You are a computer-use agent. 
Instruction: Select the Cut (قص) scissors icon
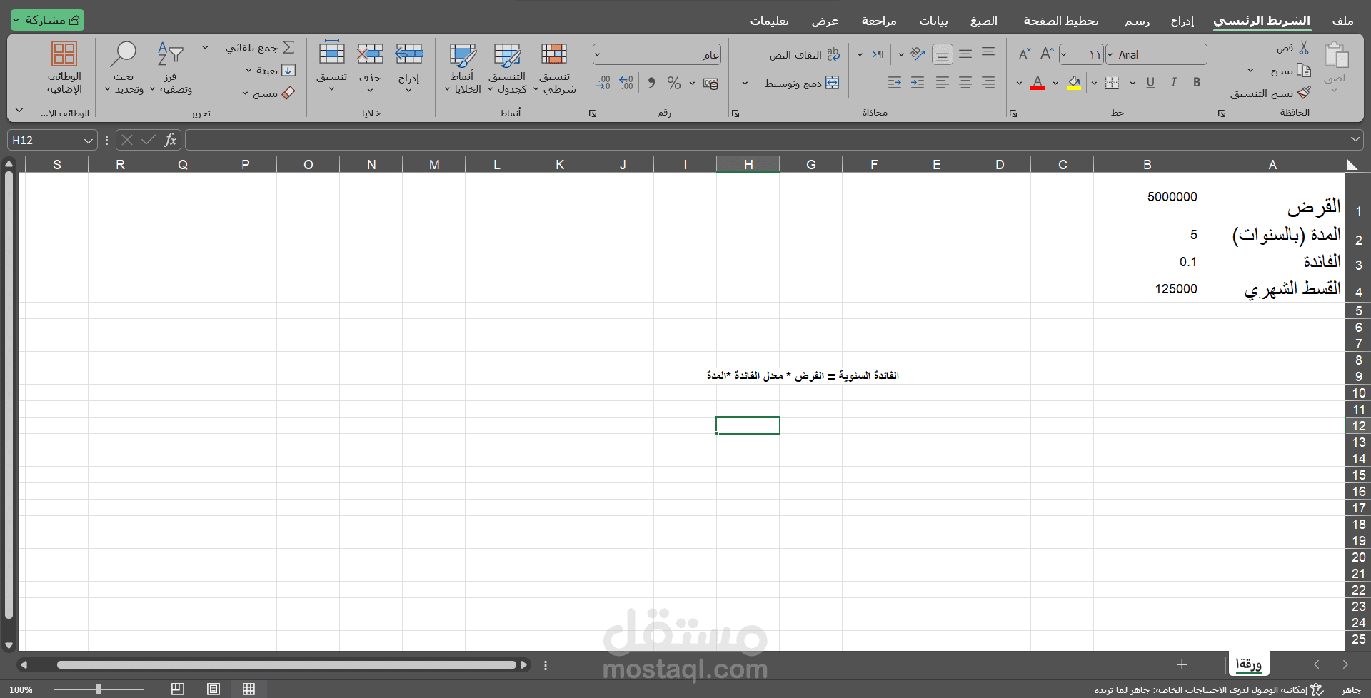(1304, 48)
